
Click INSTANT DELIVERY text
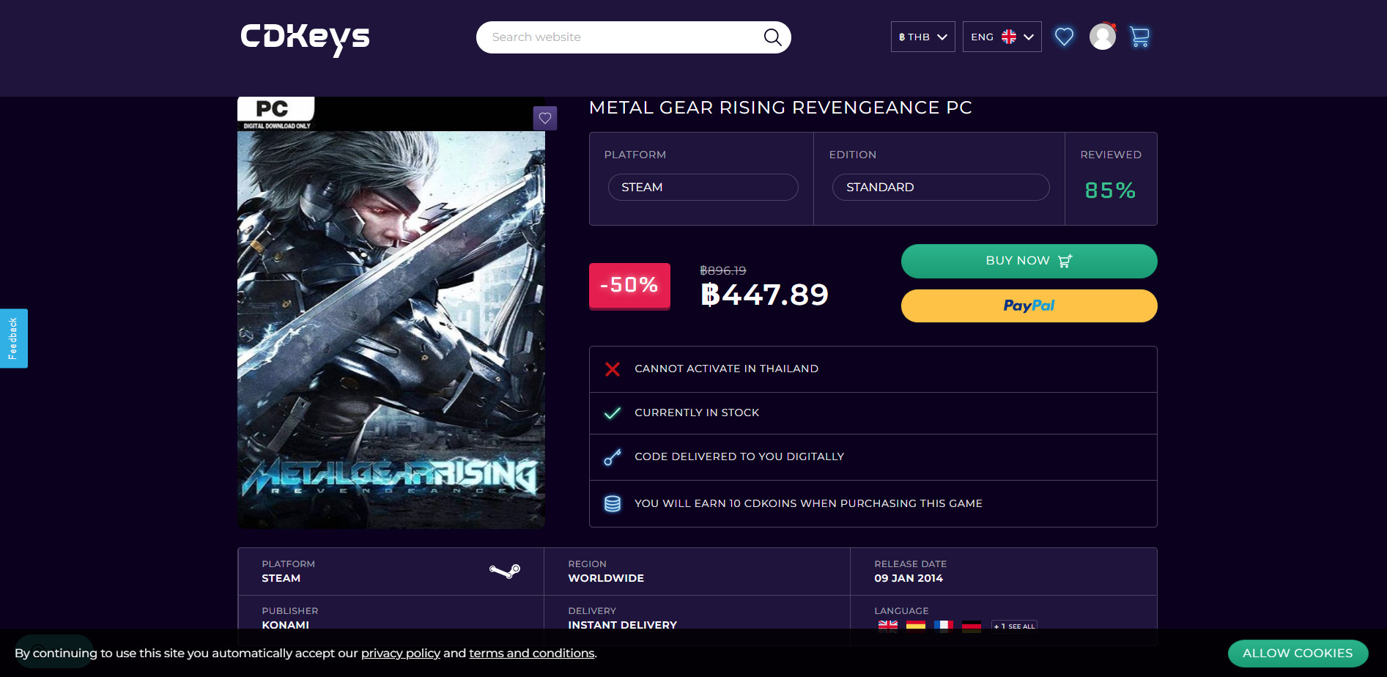(622, 625)
